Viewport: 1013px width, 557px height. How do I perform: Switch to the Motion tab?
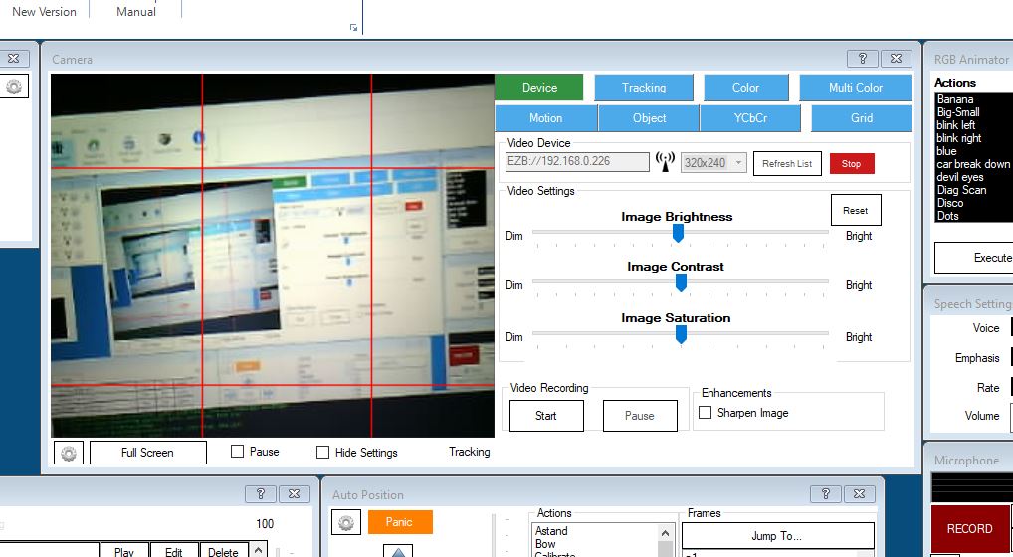546,118
